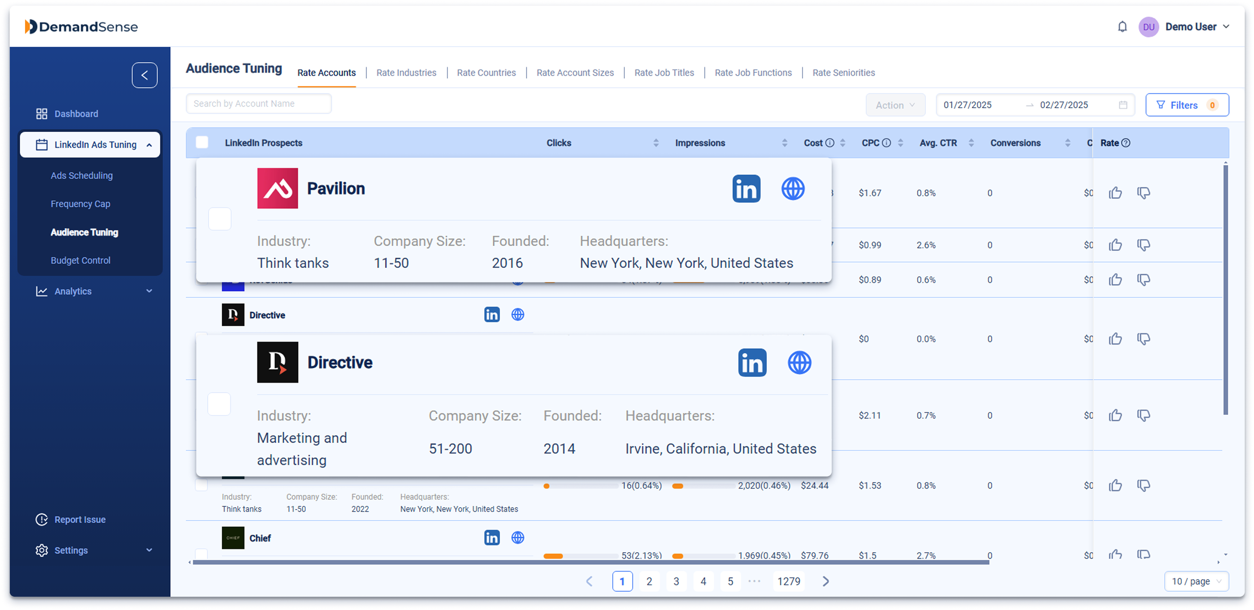The height and width of the screenshot is (610, 1254).
Task: Click the horizontal table scrollbar
Action: tap(591, 563)
